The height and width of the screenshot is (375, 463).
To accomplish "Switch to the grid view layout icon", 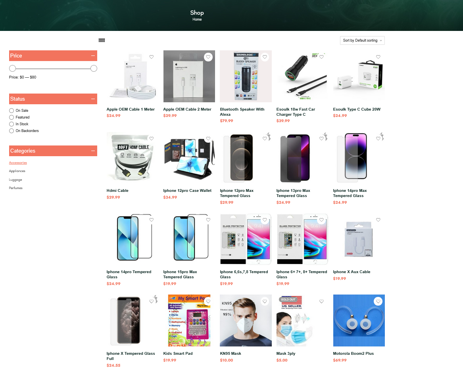I will click(x=102, y=40).
